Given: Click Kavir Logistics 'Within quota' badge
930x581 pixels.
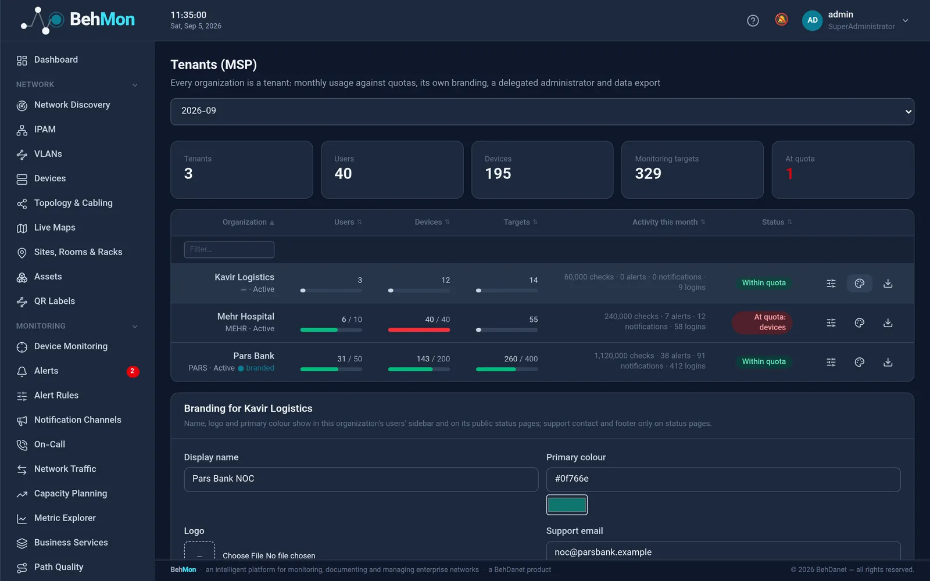Looking at the screenshot, I should pos(764,283).
